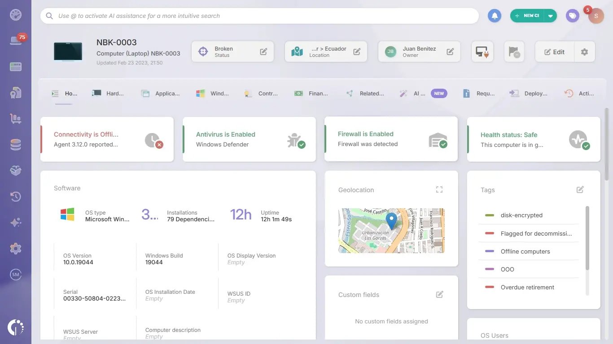Open the Ecuador Location card
Viewport: 613px width, 344px height.
click(x=326, y=52)
